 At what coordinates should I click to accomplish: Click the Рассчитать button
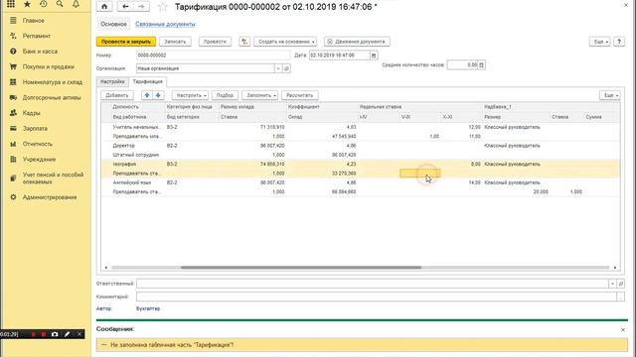[x=300, y=95]
